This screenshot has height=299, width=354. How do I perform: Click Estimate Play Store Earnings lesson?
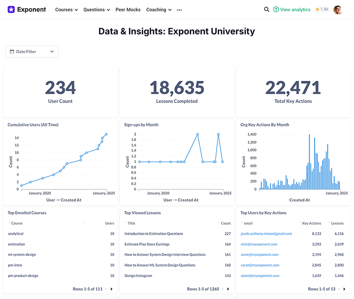[147, 245]
